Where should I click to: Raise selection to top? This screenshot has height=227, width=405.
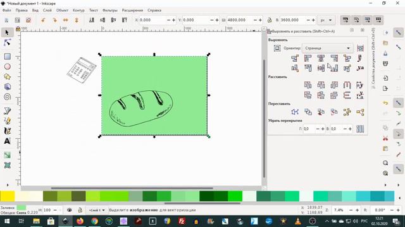[x=125, y=20]
